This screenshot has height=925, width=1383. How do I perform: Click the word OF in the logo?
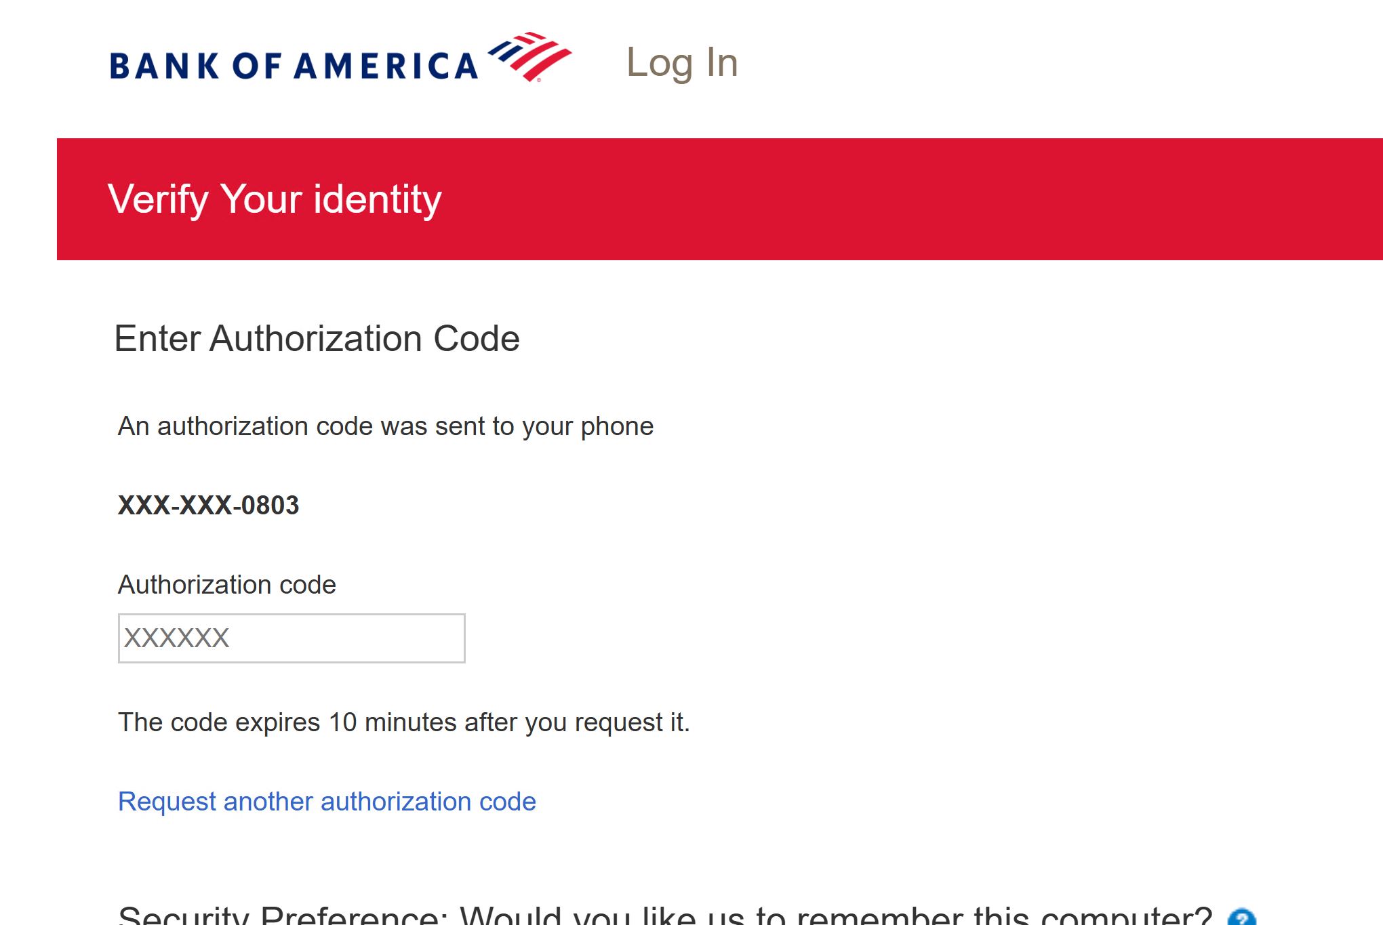tap(256, 66)
